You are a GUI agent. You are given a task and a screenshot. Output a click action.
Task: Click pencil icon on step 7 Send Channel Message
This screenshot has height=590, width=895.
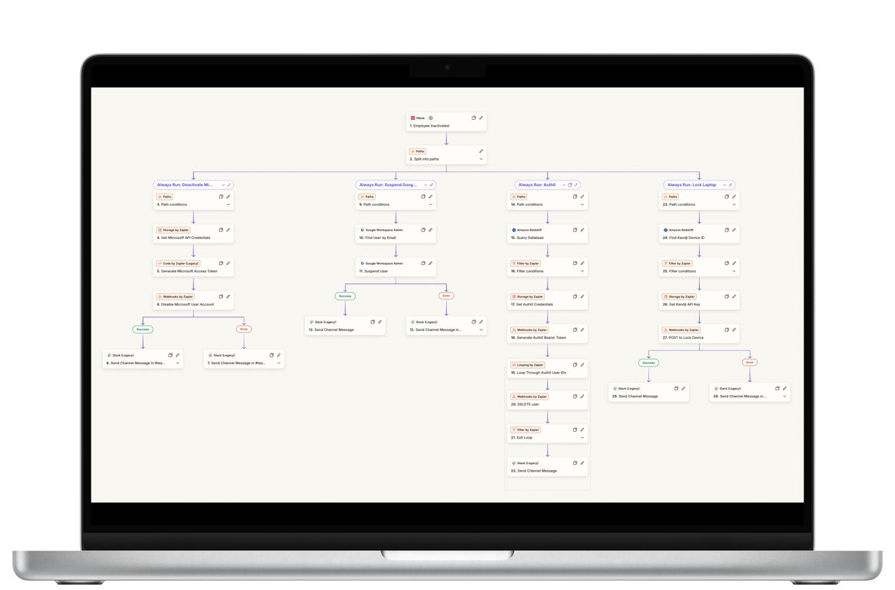click(x=279, y=356)
